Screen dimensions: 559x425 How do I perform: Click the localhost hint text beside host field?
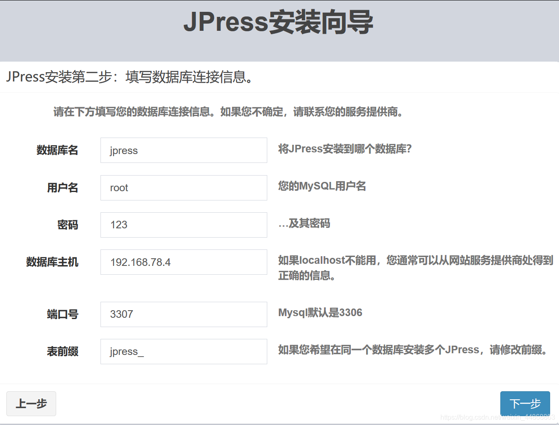coord(416,268)
